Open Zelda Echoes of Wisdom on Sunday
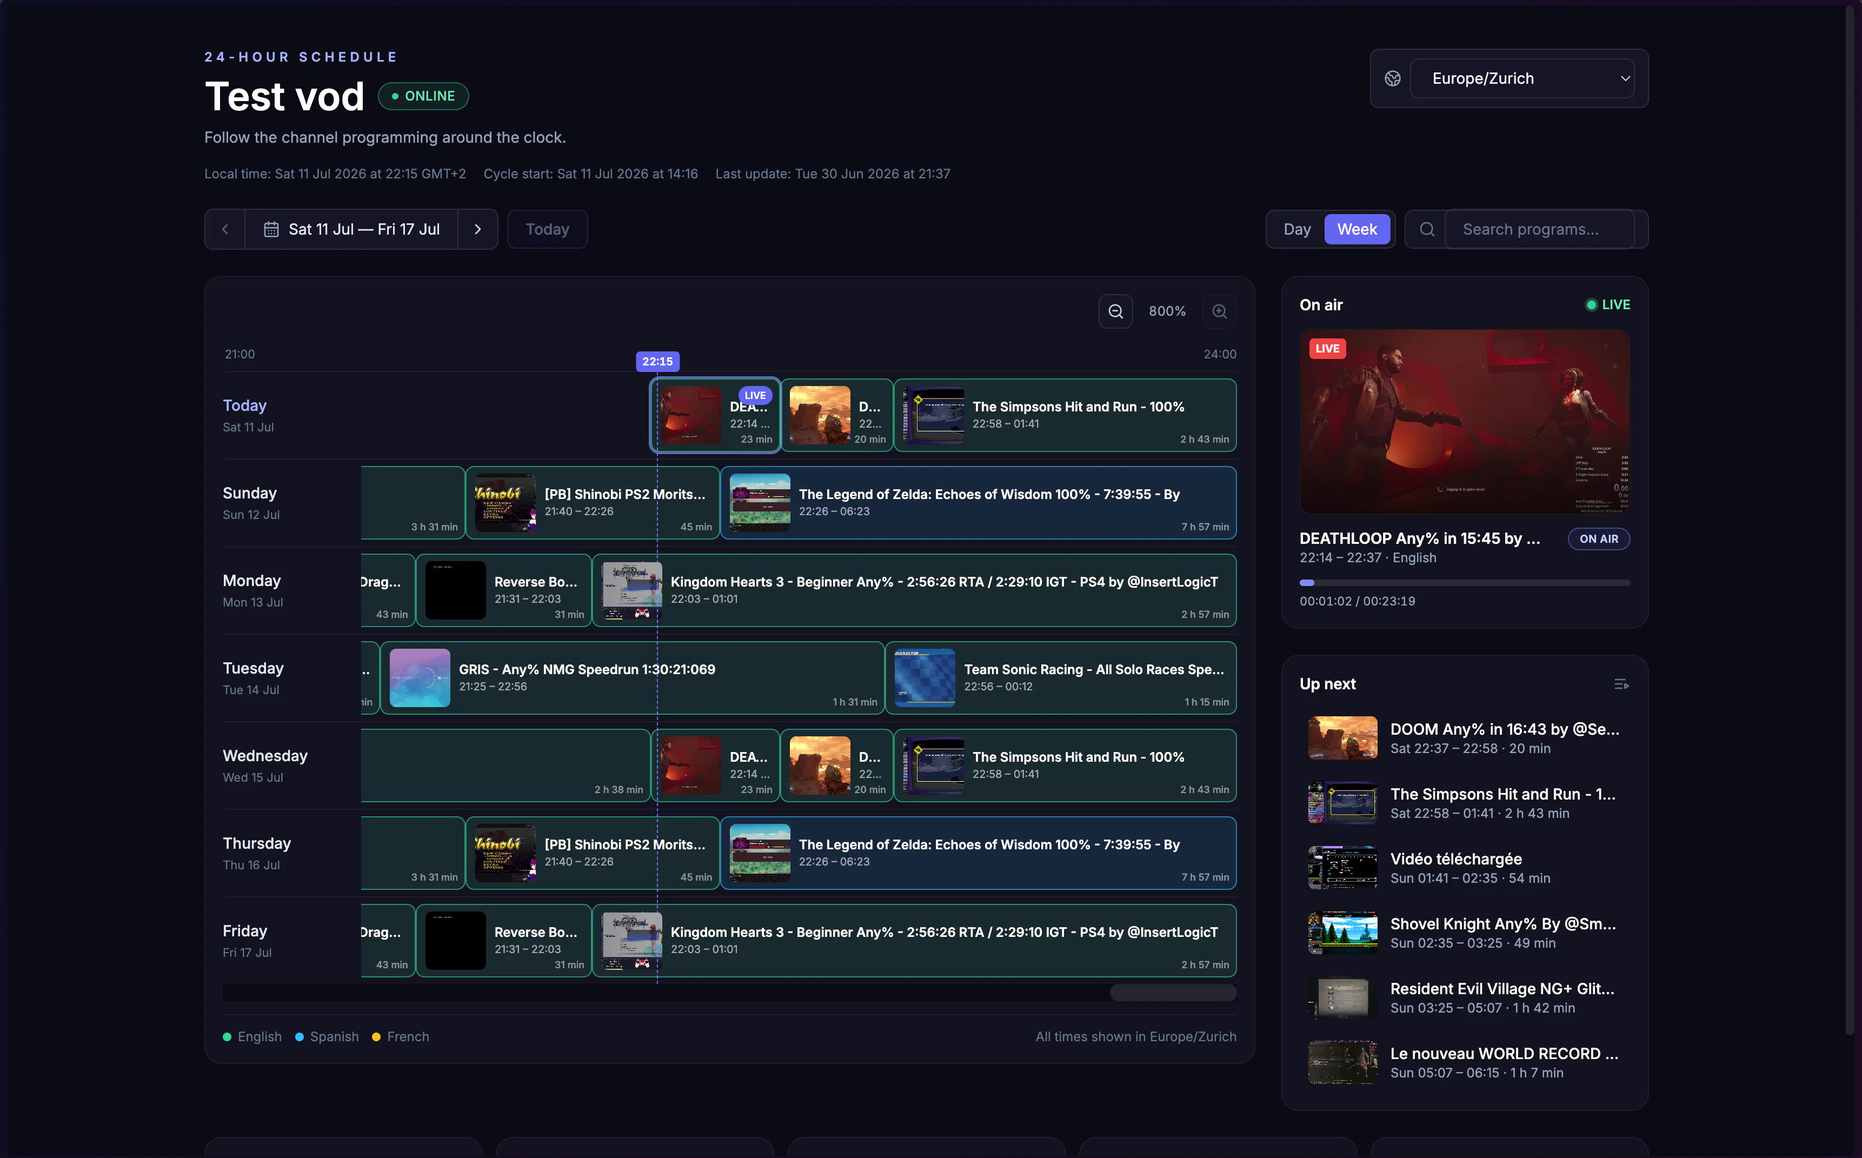The image size is (1862, 1158). click(979, 502)
